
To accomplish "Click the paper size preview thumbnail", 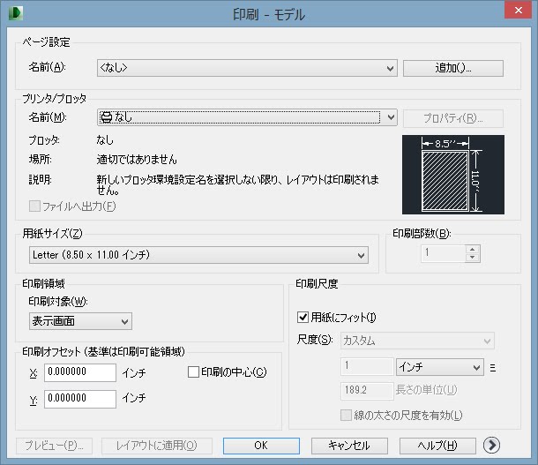I will click(x=453, y=175).
